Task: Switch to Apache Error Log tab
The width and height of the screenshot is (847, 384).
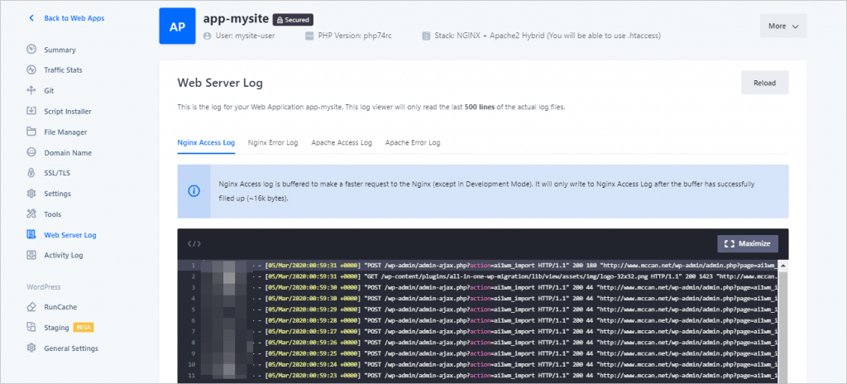Action: (413, 143)
